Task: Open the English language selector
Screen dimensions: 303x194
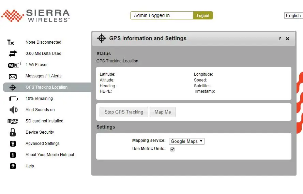Action: pos(293,15)
